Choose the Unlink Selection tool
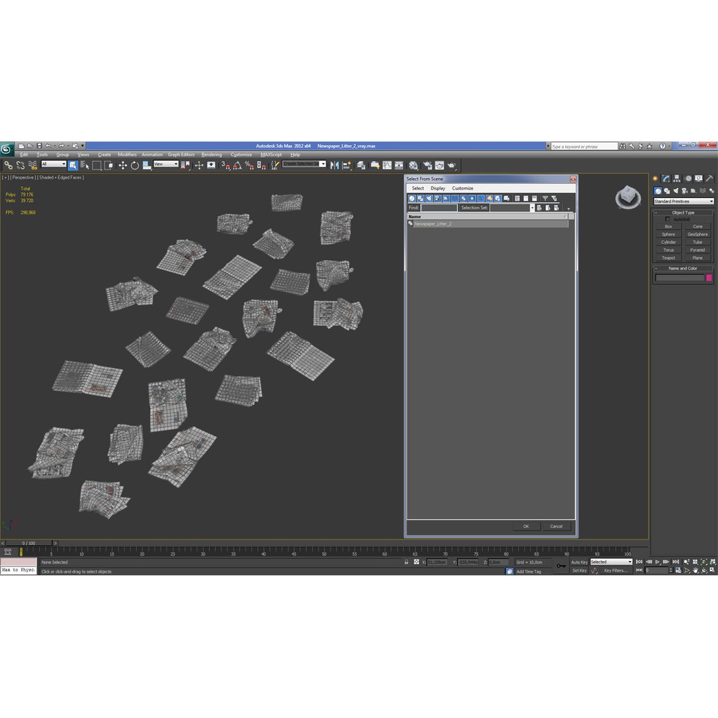 (x=21, y=166)
